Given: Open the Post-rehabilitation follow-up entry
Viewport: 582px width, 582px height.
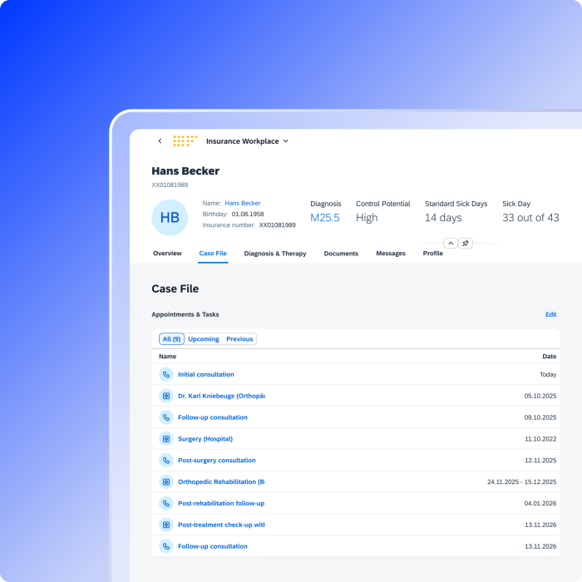Looking at the screenshot, I should tap(221, 504).
